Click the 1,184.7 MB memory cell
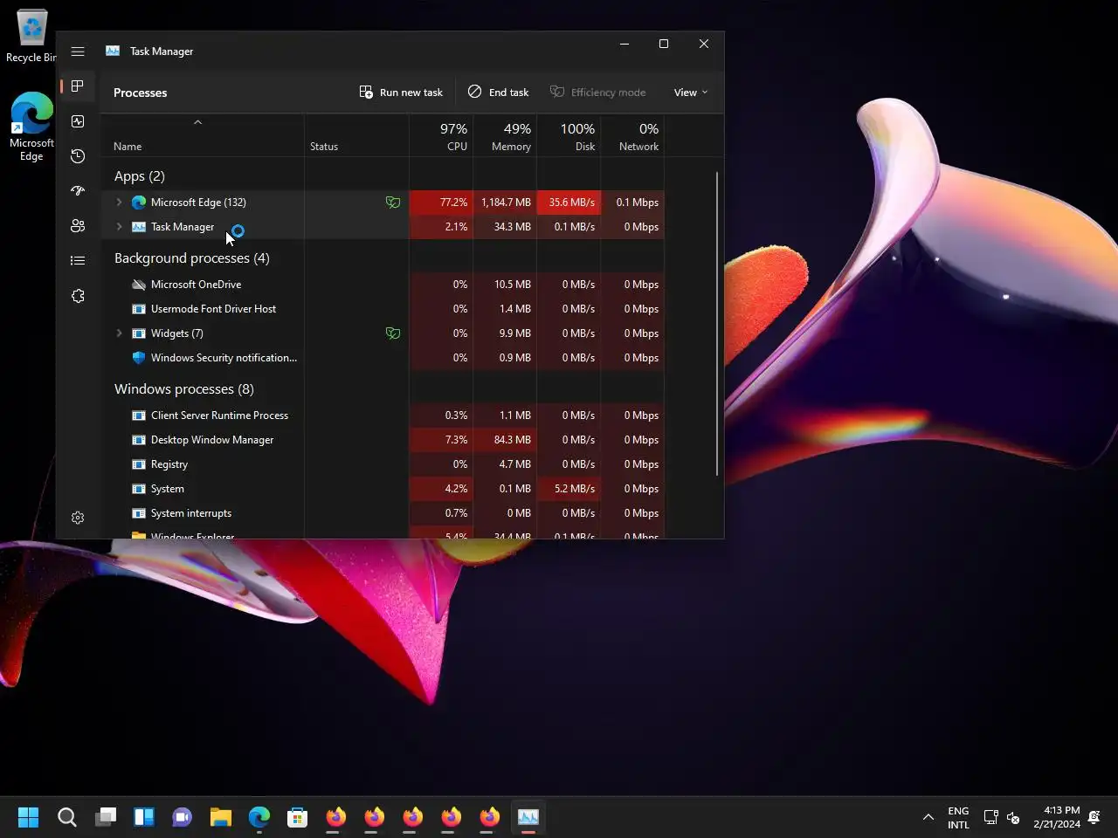 click(505, 203)
